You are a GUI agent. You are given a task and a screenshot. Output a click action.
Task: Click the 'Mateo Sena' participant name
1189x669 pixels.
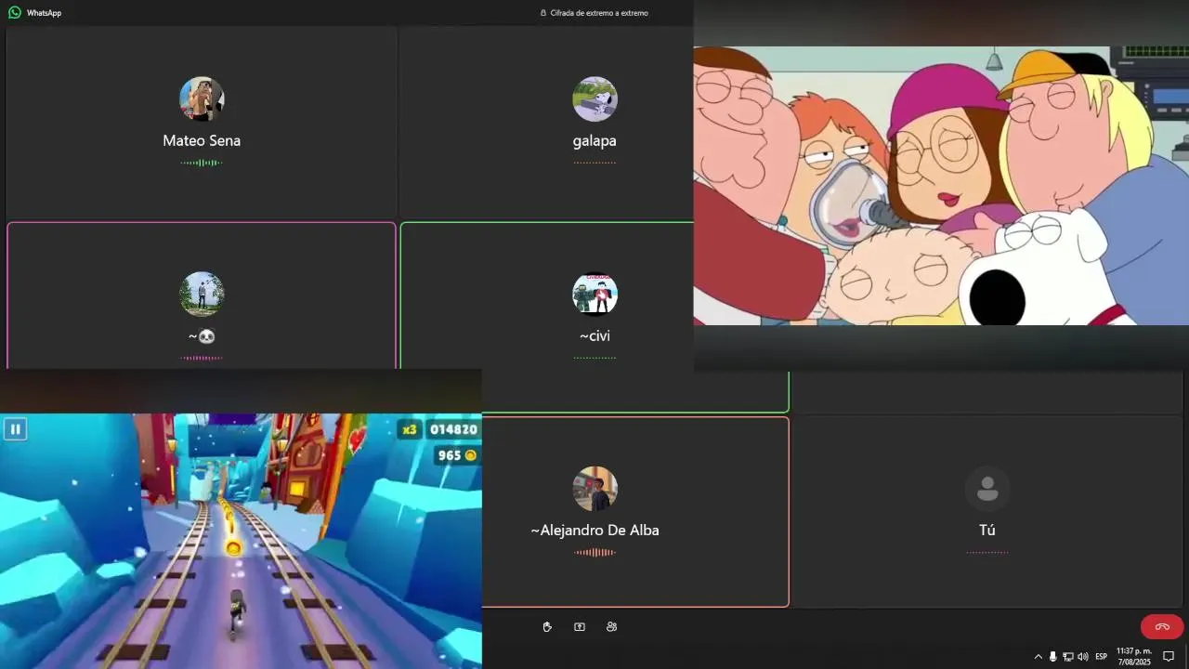pos(202,141)
